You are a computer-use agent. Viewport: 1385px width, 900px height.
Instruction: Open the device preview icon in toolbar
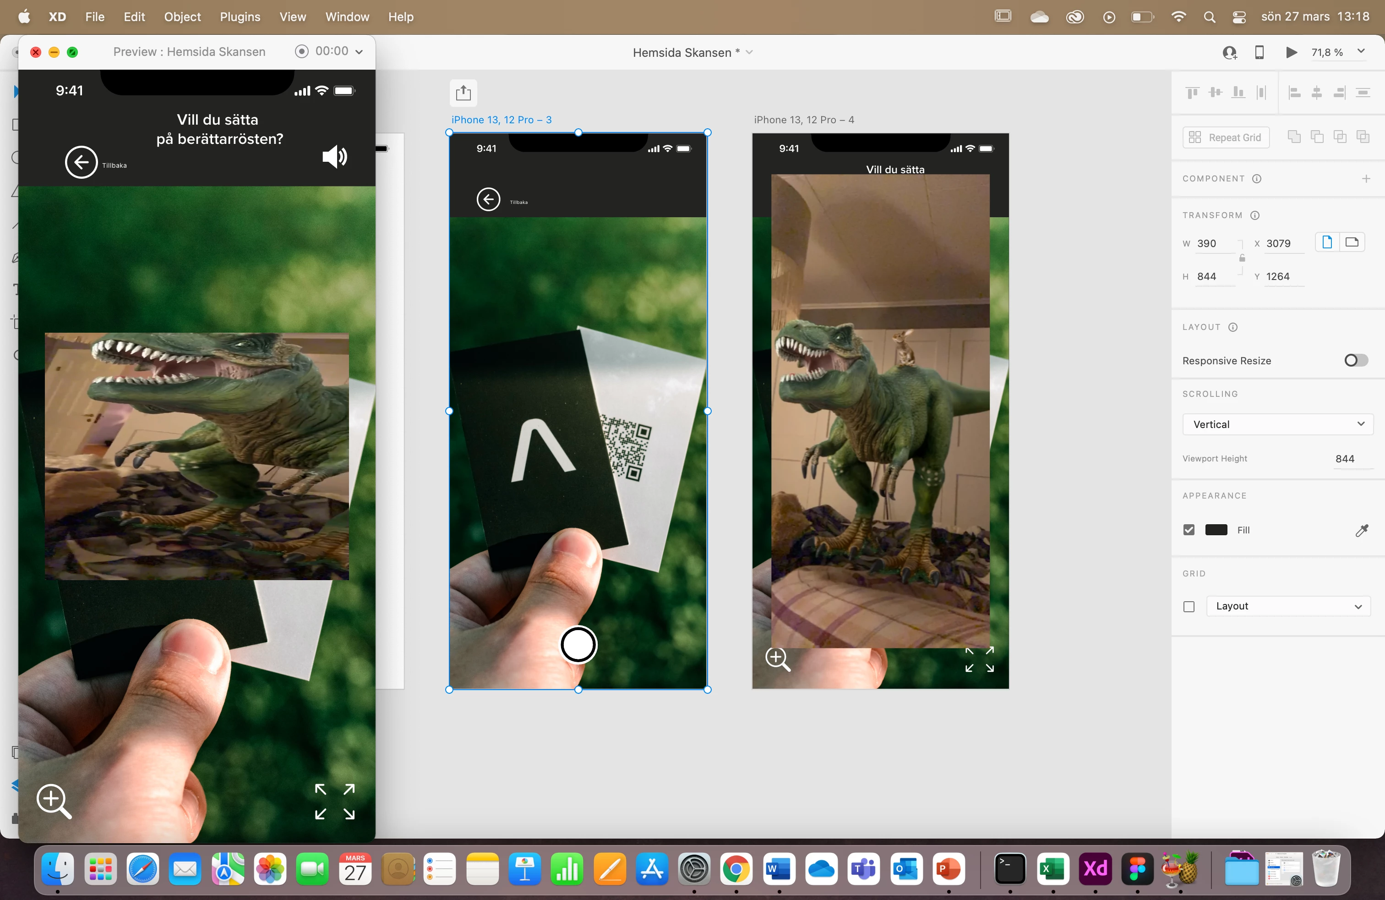click(1260, 52)
